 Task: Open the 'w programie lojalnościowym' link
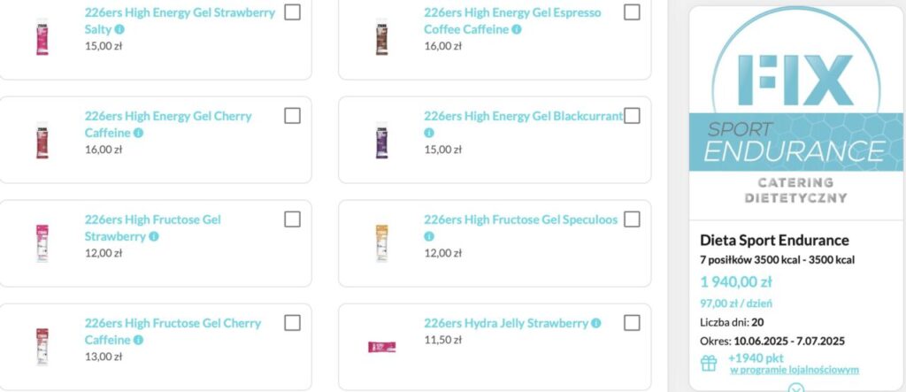pyautogui.click(x=794, y=370)
